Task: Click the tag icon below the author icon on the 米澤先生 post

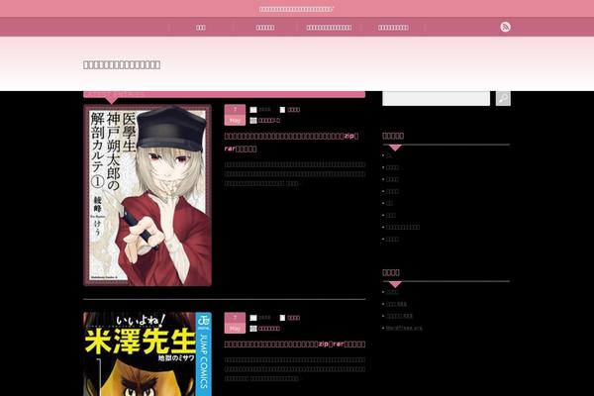Action: (253, 328)
